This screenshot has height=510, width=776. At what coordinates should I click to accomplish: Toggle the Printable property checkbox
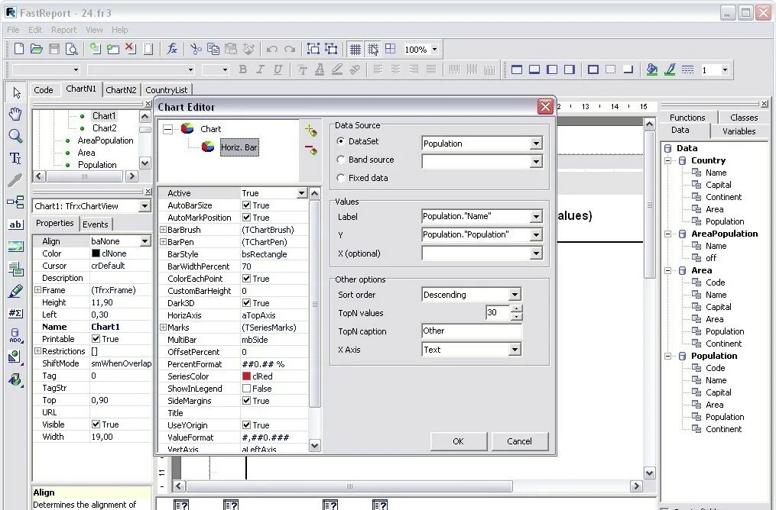pyautogui.click(x=96, y=339)
